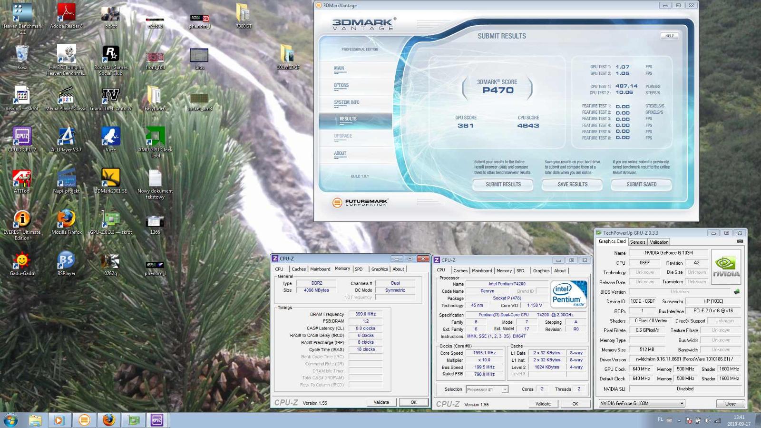Select SPD tab in left CPU-Z window

point(359,269)
